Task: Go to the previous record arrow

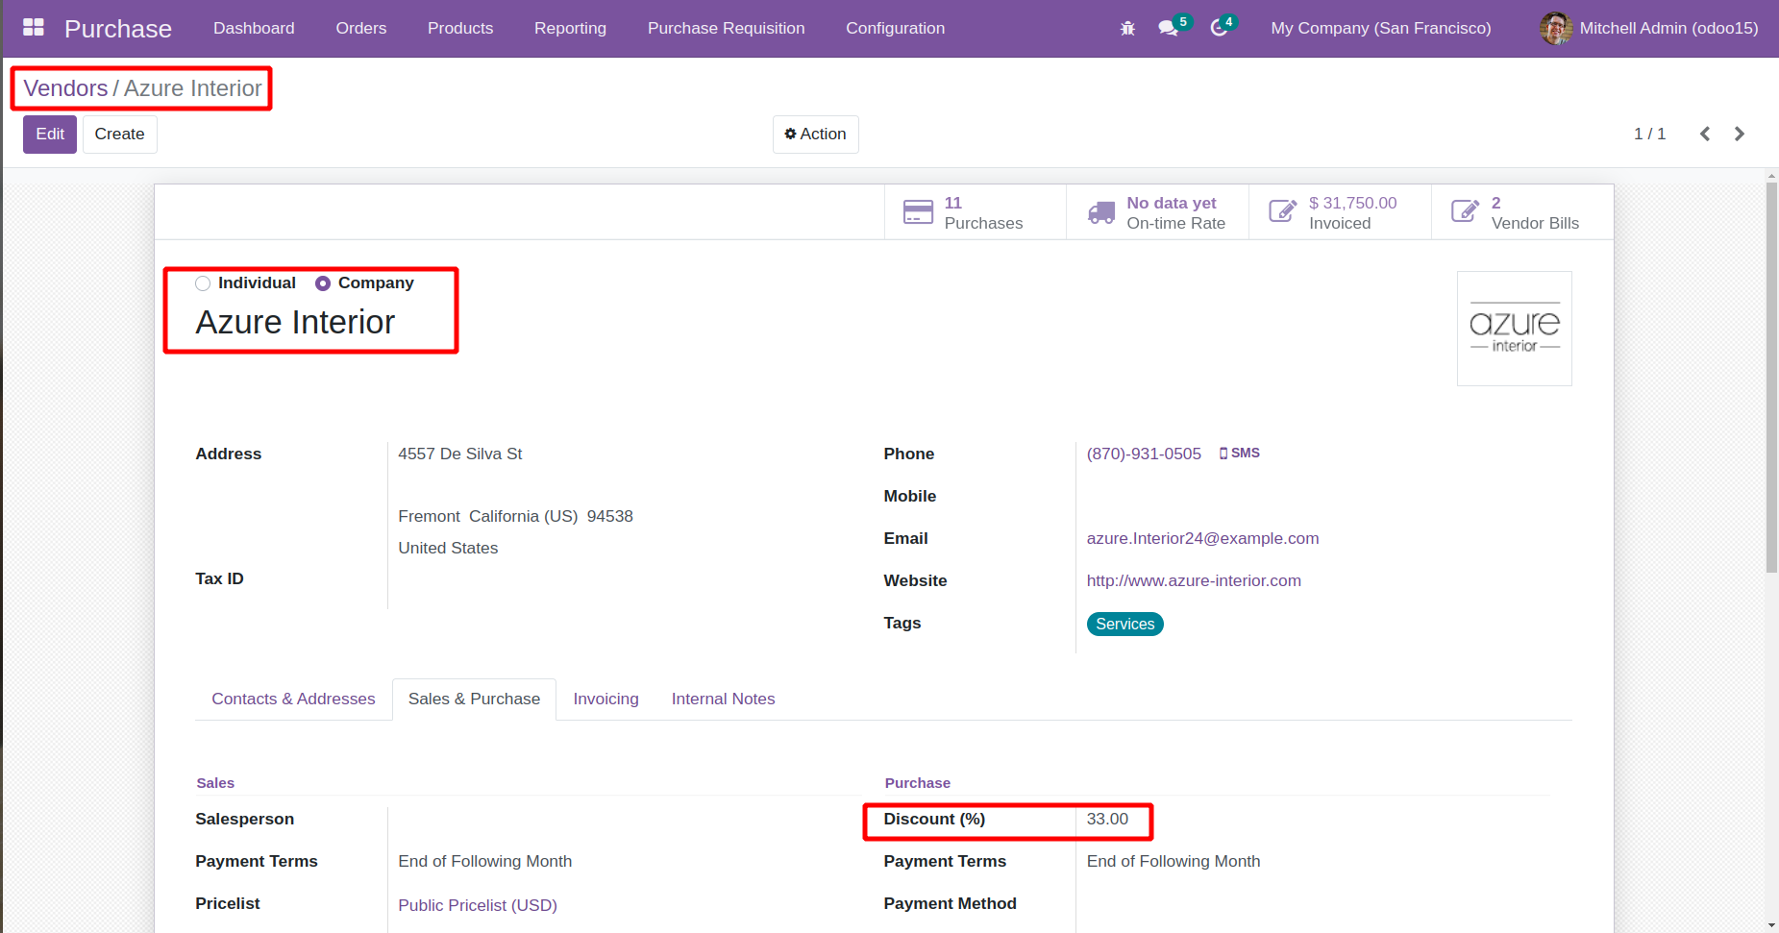Action: pyautogui.click(x=1705, y=134)
